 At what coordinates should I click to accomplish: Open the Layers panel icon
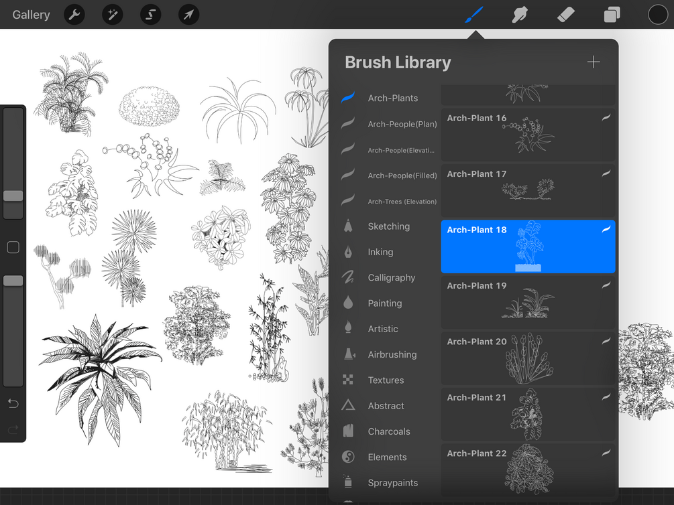(612, 15)
